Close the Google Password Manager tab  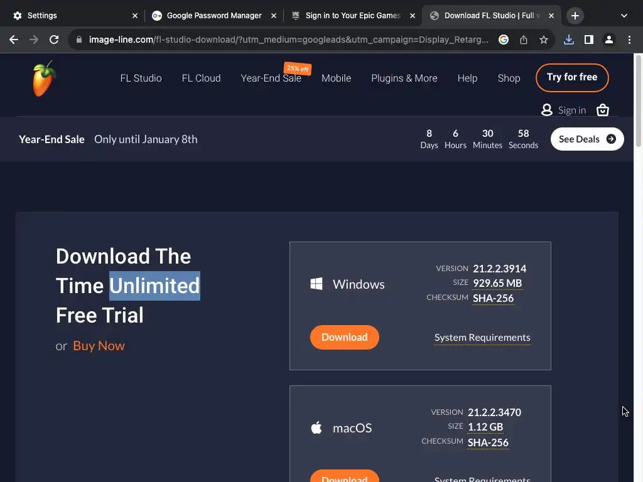point(274,16)
